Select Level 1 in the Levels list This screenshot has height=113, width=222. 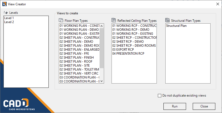pos(26,18)
